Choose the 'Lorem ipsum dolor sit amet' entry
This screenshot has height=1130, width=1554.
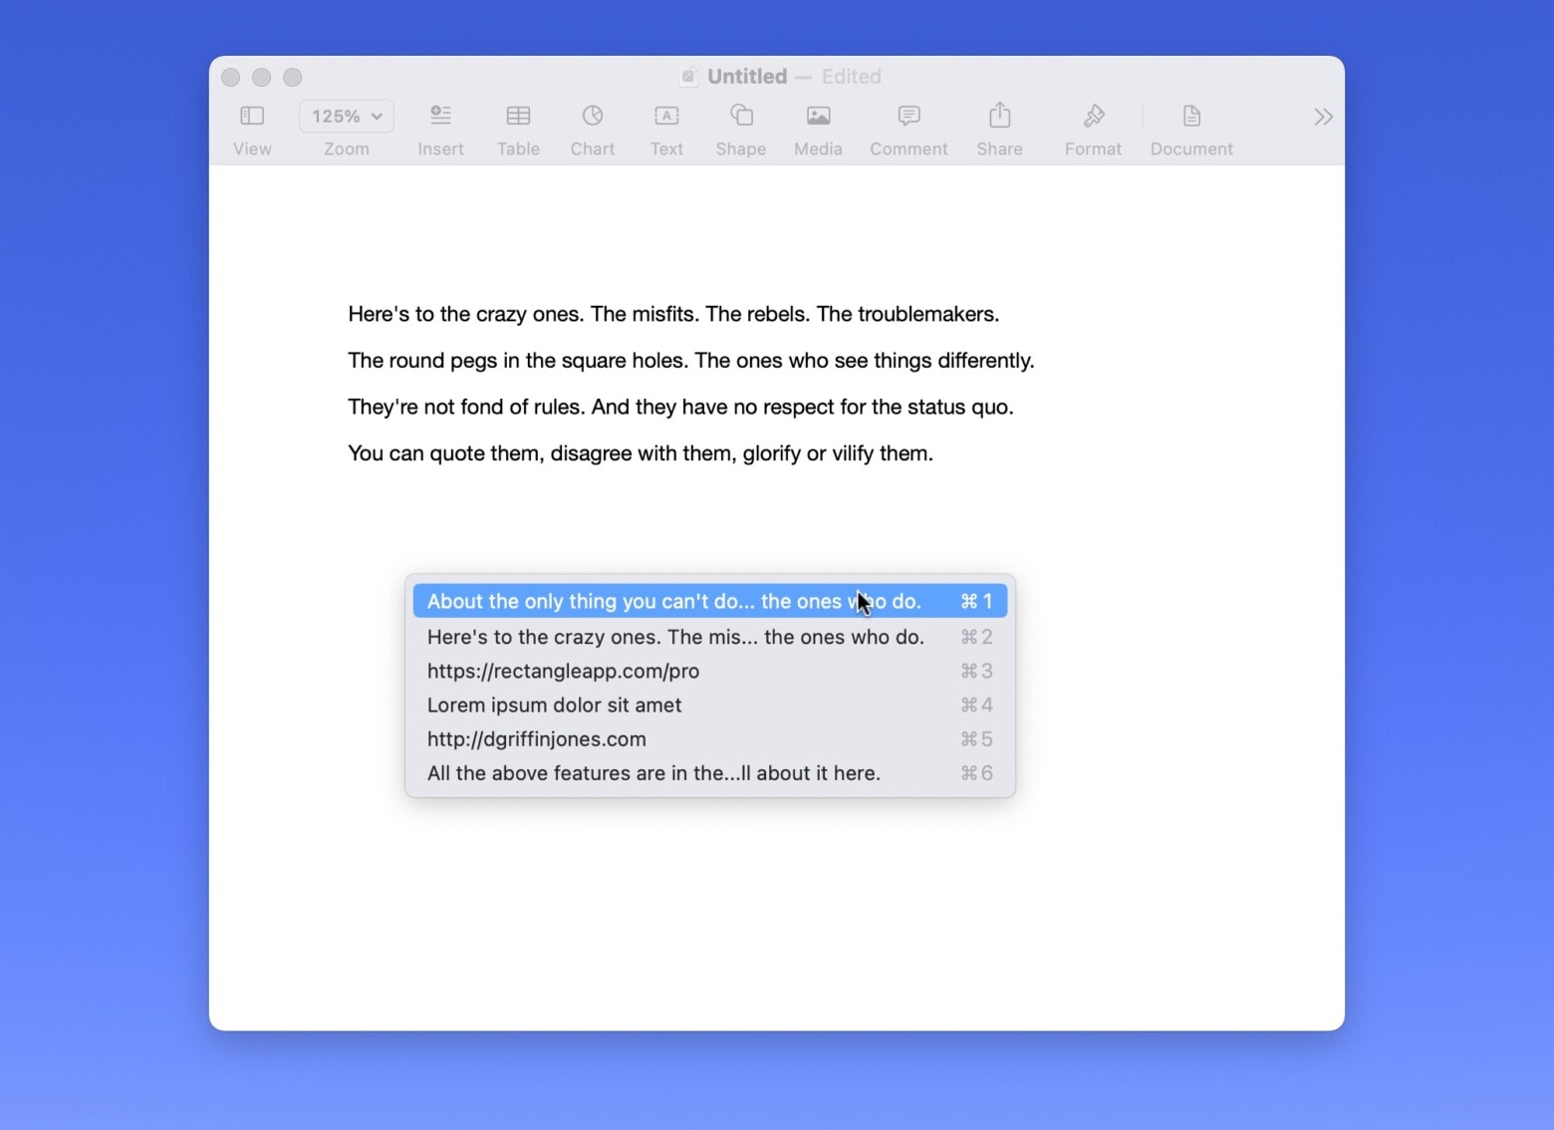click(x=554, y=705)
